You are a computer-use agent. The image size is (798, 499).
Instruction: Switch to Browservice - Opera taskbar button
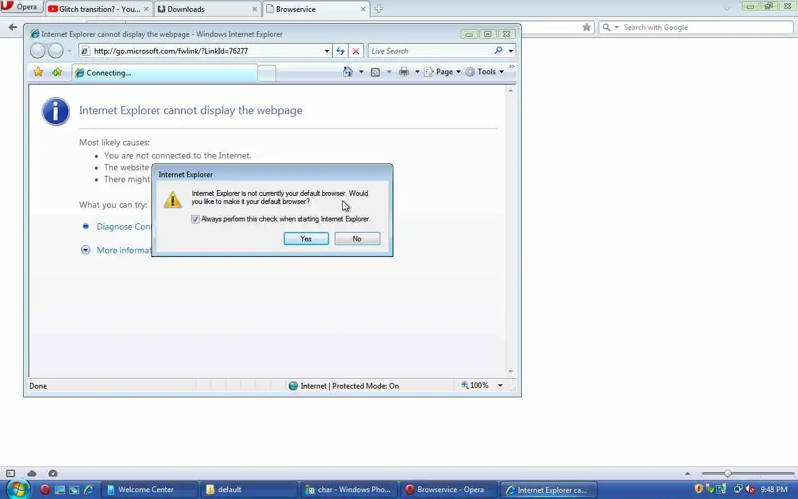[449, 490]
